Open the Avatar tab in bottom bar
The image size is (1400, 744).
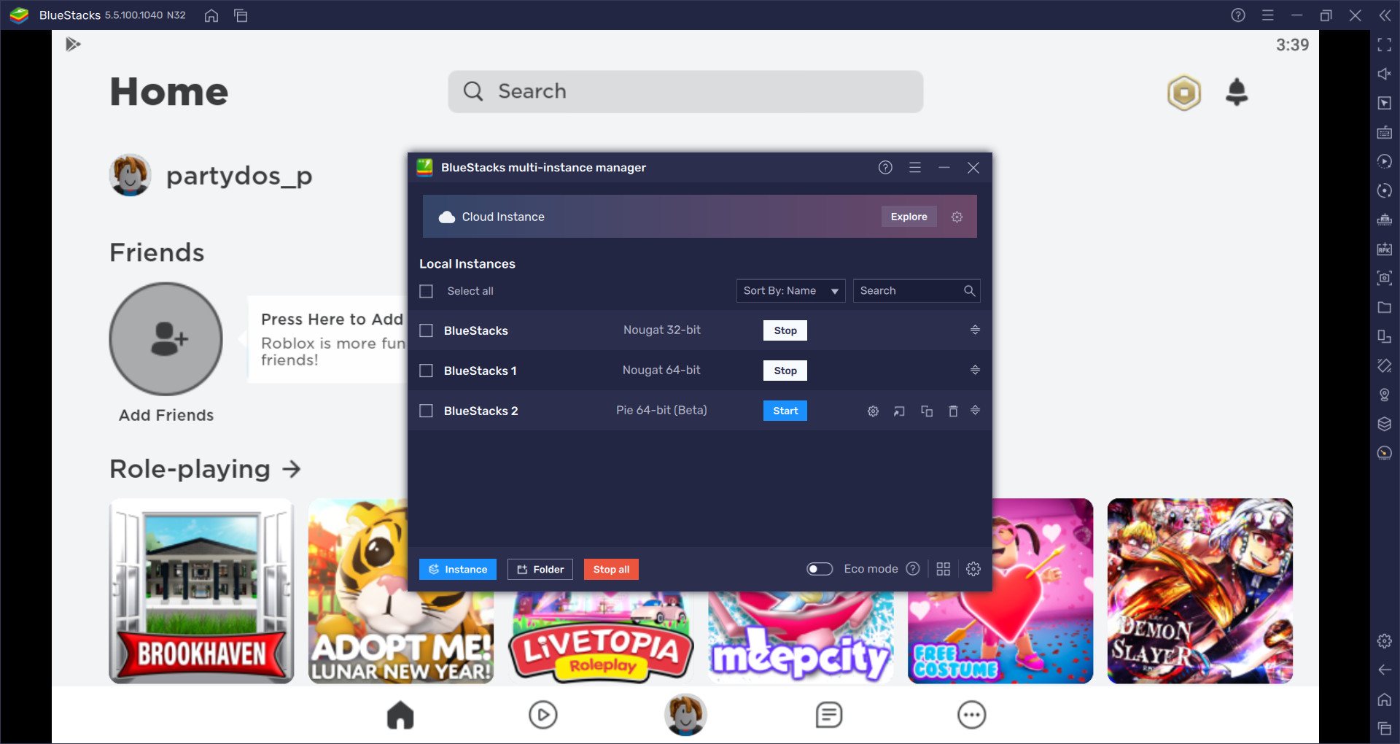(x=685, y=715)
